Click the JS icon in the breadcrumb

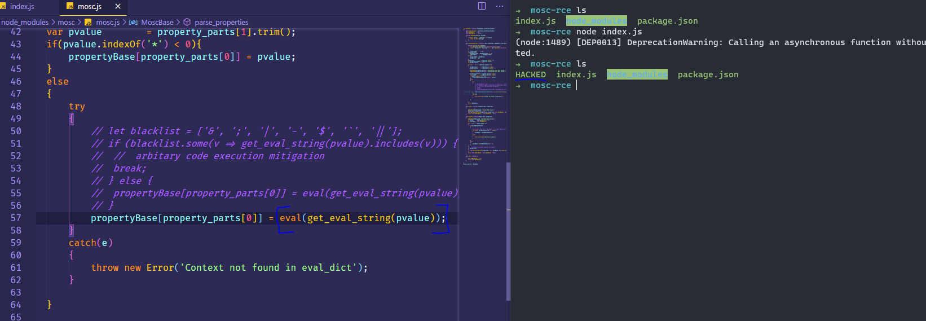point(88,22)
